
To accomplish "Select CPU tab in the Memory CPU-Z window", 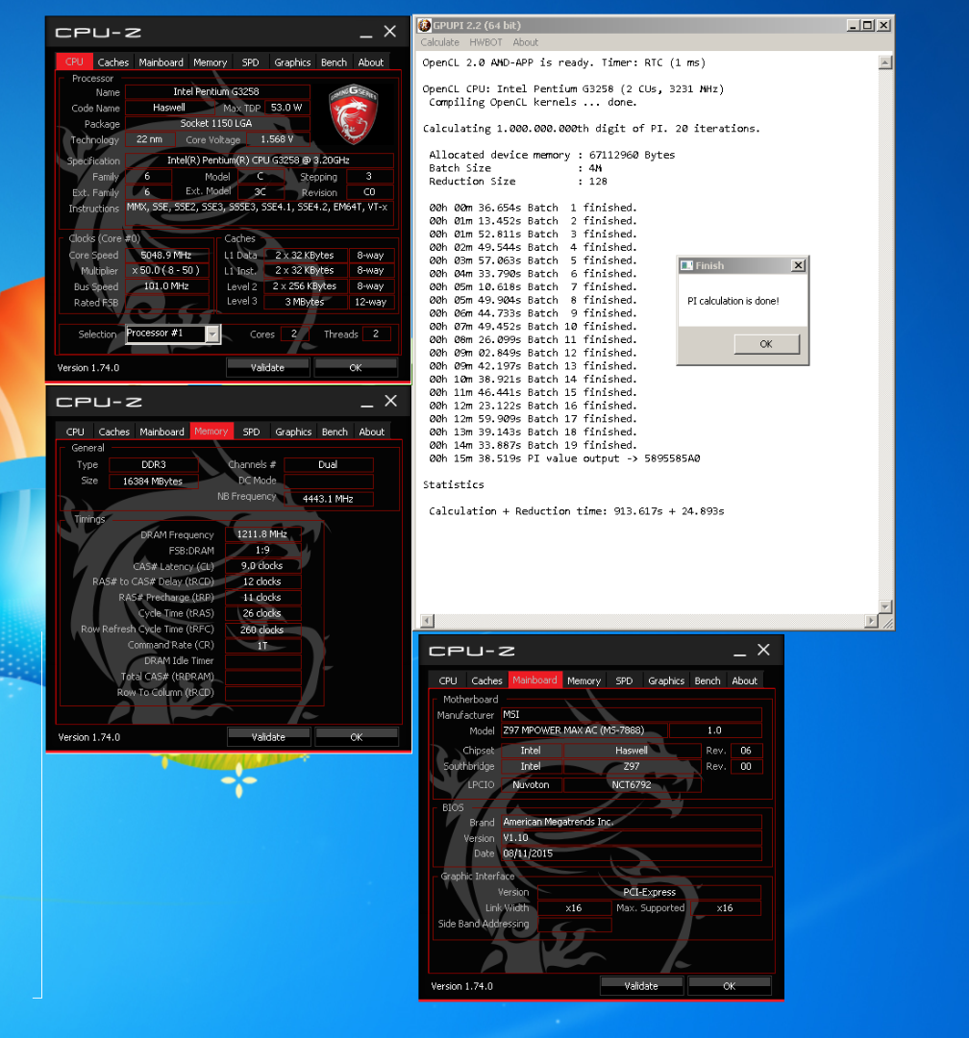I will pos(75,432).
